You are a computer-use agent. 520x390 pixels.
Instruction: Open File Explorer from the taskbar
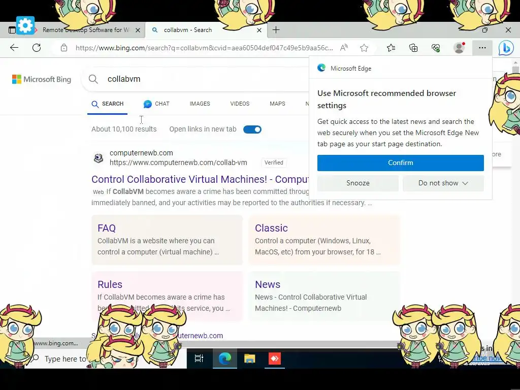pyautogui.click(x=250, y=359)
